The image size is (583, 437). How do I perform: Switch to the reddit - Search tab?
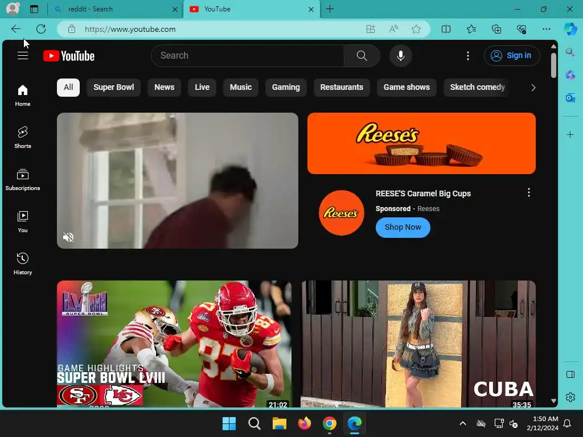pos(115,9)
